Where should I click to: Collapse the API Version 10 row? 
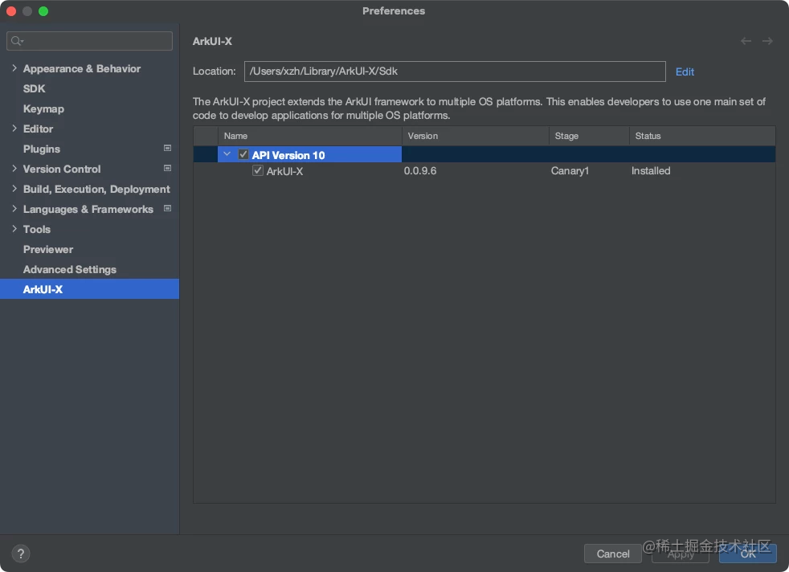(x=227, y=154)
